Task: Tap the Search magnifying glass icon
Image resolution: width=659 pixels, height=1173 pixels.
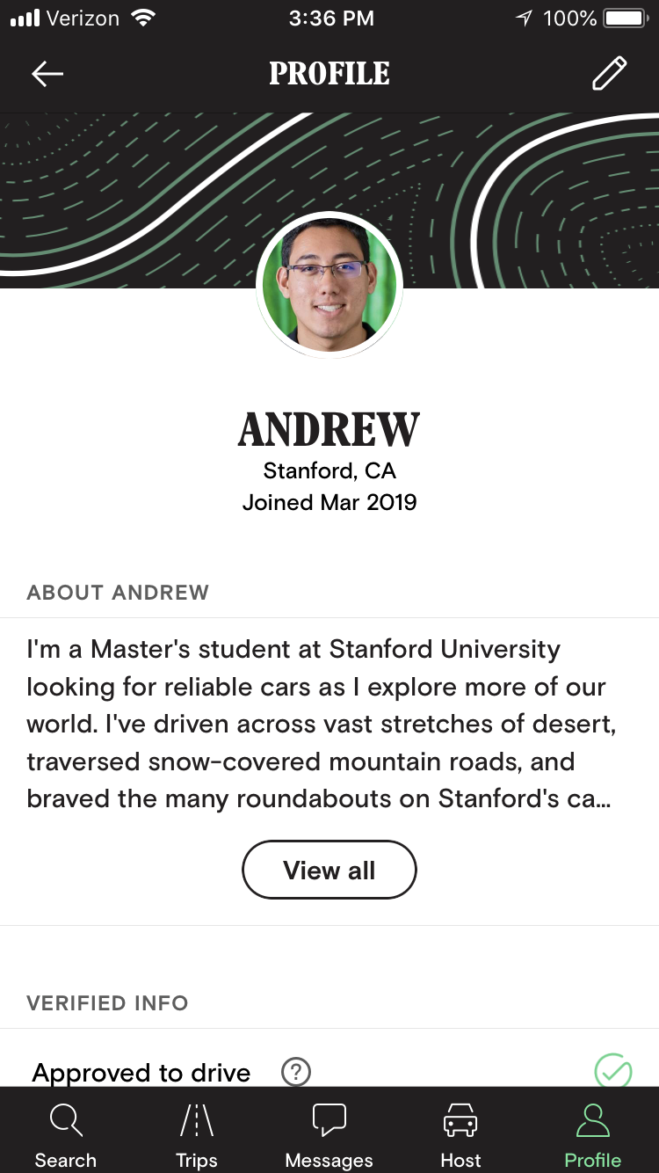Action: coord(66,1120)
